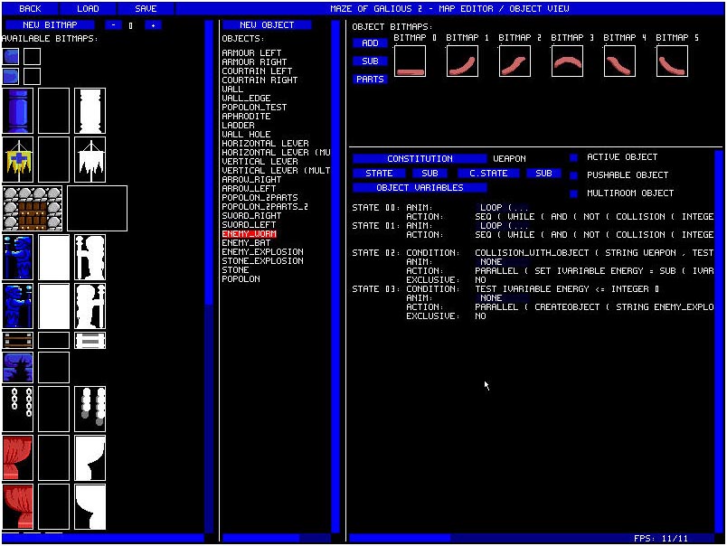The width and height of the screenshot is (727, 546).
Task: Select object BITMAP 1 worm thumbnail
Action: click(462, 61)
